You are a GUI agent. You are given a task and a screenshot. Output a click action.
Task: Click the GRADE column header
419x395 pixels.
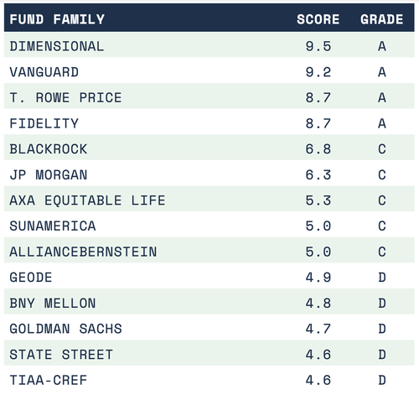click(382, 19)
